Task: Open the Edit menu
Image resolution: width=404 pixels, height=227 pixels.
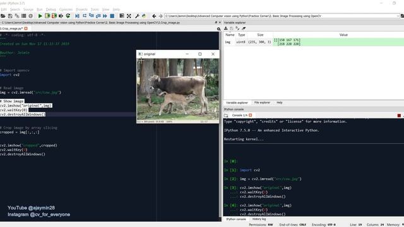Action: (4, 9)
